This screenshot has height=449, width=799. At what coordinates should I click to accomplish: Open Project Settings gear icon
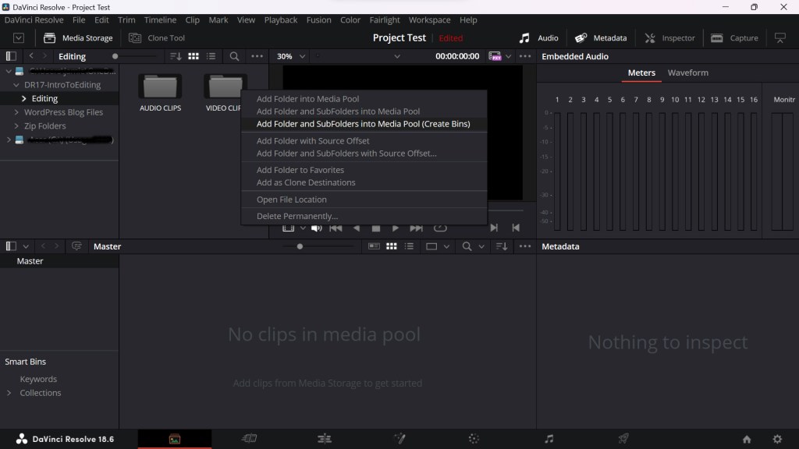pos(776,439)
